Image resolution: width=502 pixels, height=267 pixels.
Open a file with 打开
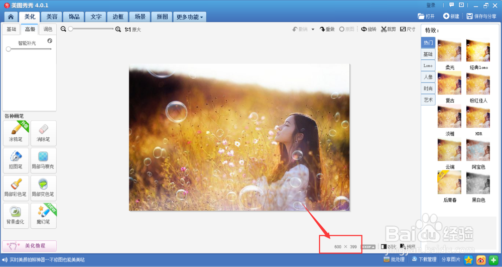click(426, 17)
